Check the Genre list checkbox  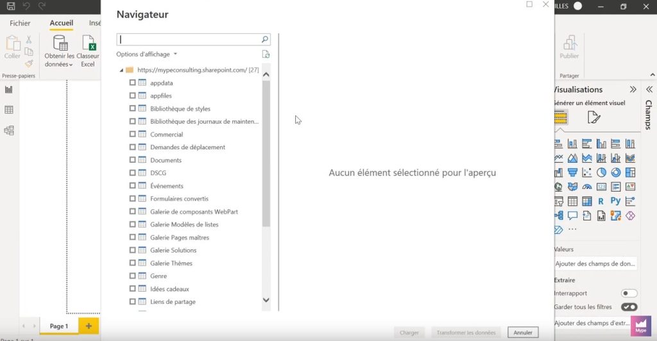click(x=132, y=276)
